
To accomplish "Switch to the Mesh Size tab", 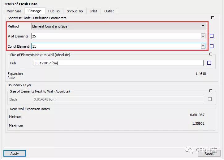I will tap(14, 11).
